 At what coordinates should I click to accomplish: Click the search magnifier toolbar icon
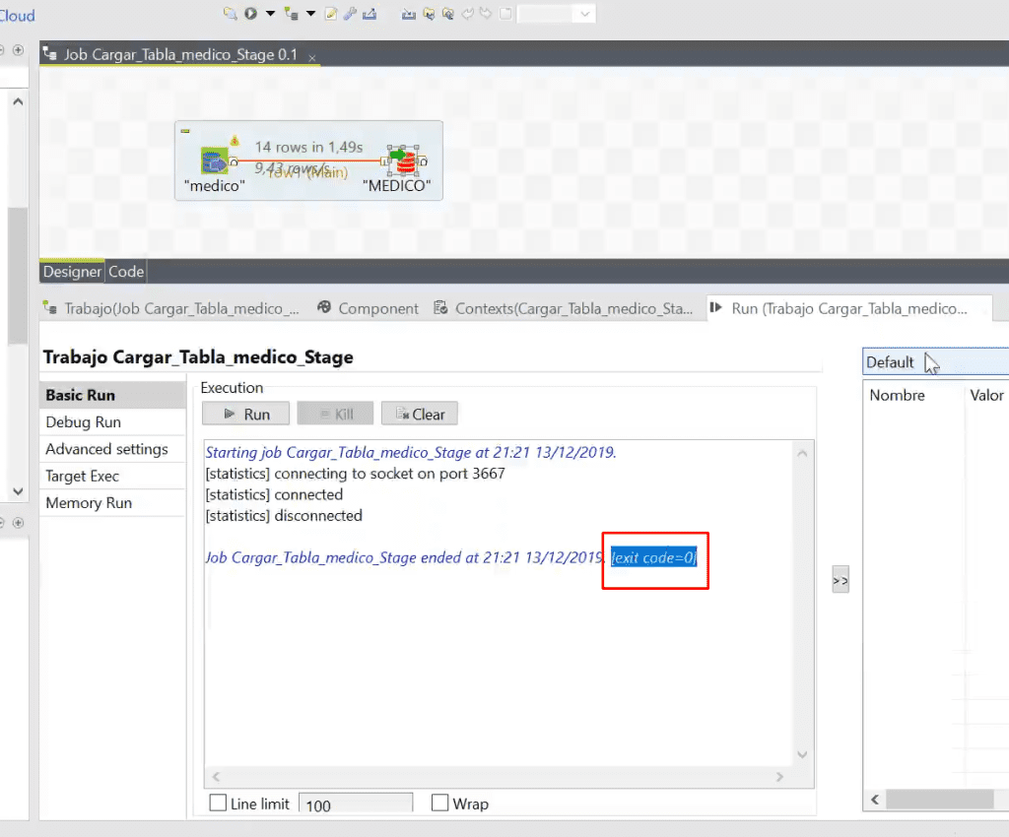tap(230, 14)
